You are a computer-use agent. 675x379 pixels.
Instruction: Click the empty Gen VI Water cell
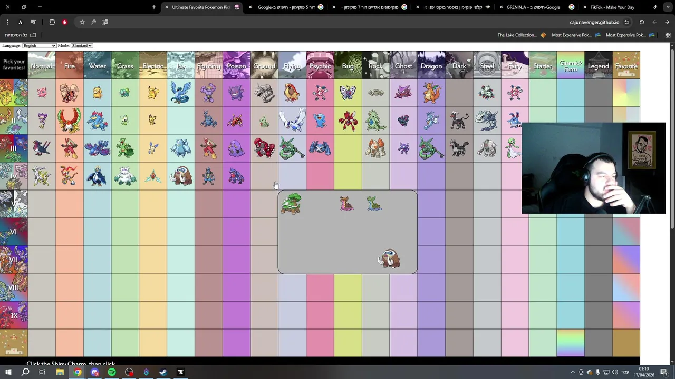pos(97,232)
